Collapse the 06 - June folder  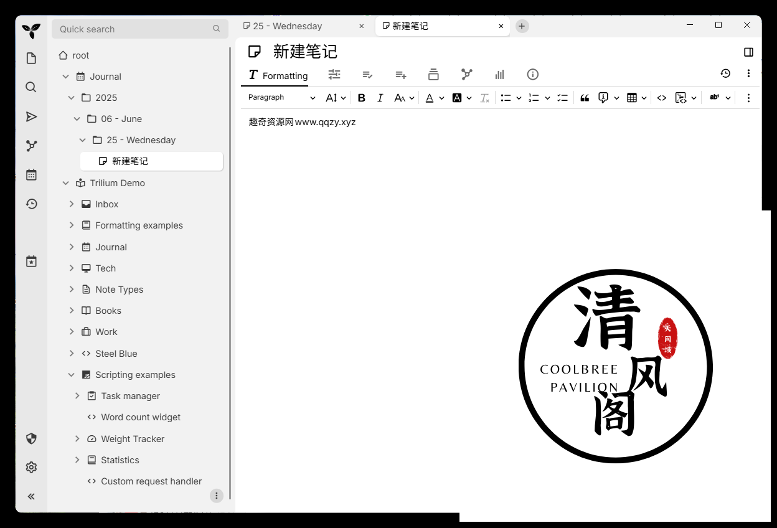click(77, 119)
